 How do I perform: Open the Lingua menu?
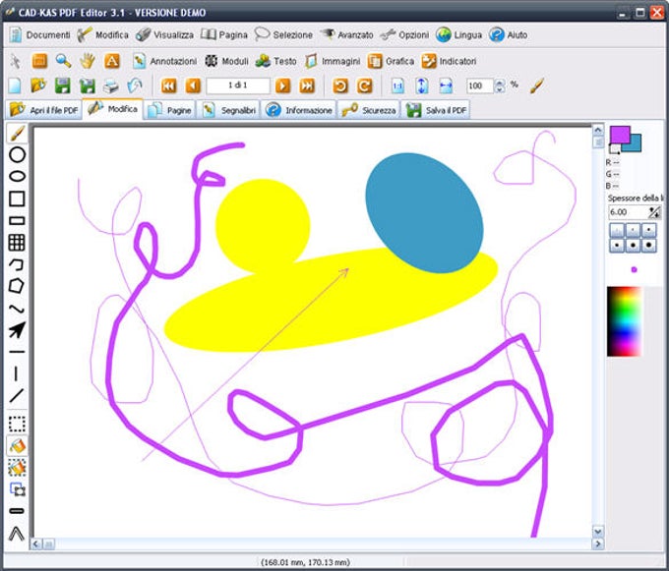[459, 35]
